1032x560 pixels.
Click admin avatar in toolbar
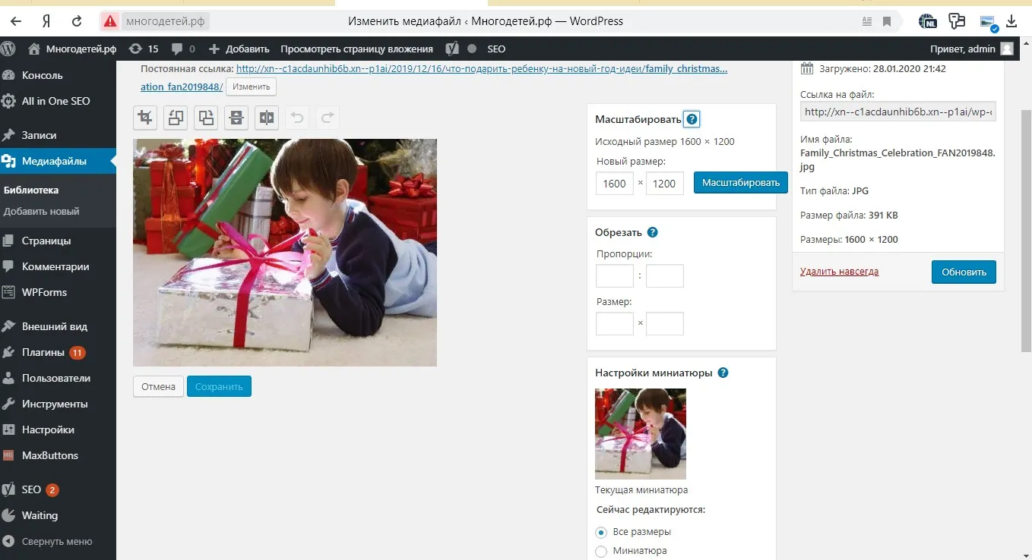click(1007, 49)
